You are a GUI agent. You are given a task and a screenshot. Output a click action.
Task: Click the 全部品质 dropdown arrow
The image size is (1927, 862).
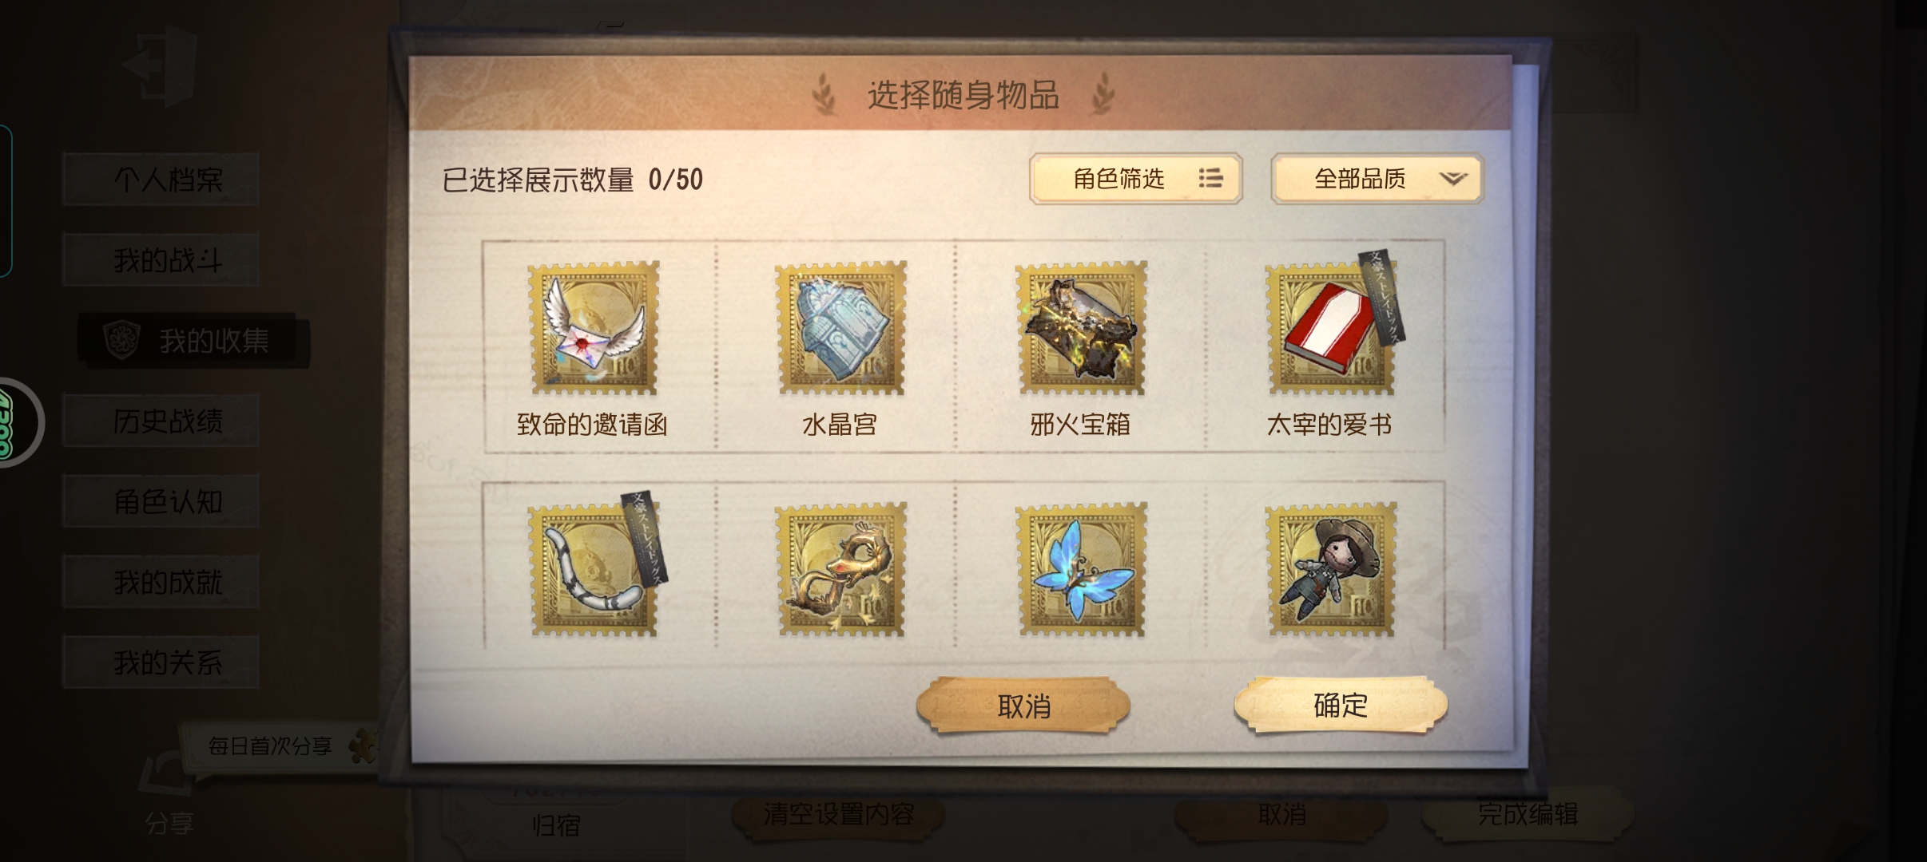tap(1453, 179)
